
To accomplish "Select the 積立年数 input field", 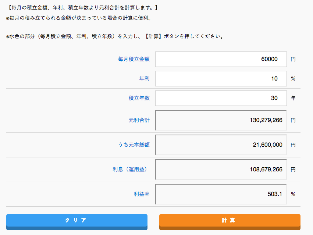I will (221, 98).
